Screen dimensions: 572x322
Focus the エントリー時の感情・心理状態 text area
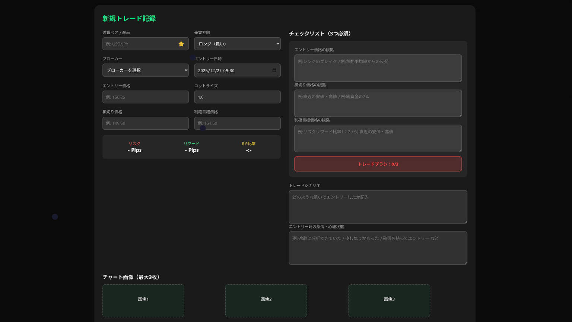(378, 248)
